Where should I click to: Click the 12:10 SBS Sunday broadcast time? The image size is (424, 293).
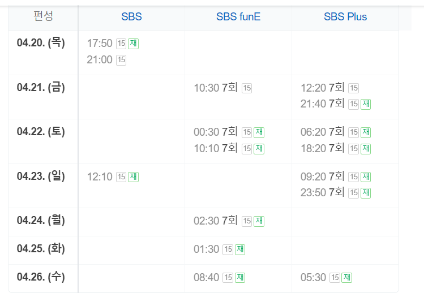point(100,177)
